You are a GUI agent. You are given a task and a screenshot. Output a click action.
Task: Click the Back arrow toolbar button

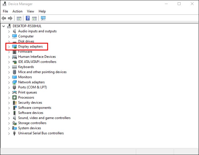pos(4,18)
